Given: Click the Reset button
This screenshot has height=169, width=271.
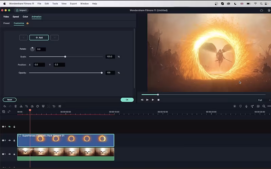Looking at the screenshot, I should tap(10, 100).
